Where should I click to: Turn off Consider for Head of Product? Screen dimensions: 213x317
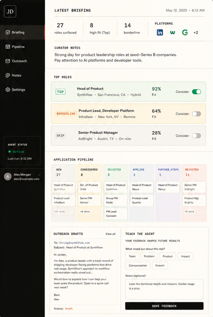click(197, 92)
